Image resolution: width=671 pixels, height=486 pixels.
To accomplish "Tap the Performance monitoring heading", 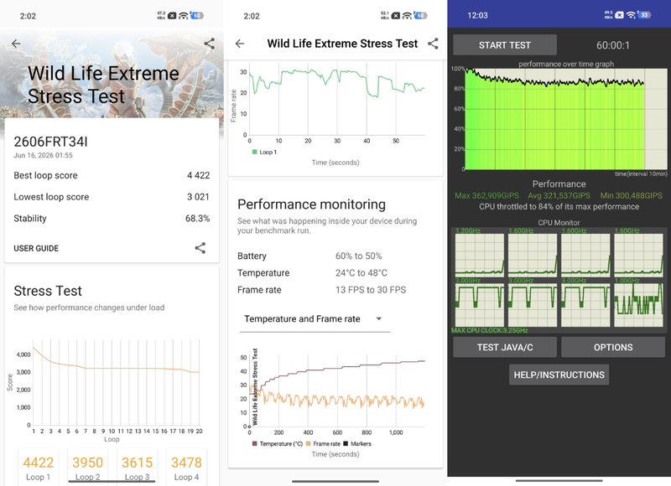I will (311, 204).
